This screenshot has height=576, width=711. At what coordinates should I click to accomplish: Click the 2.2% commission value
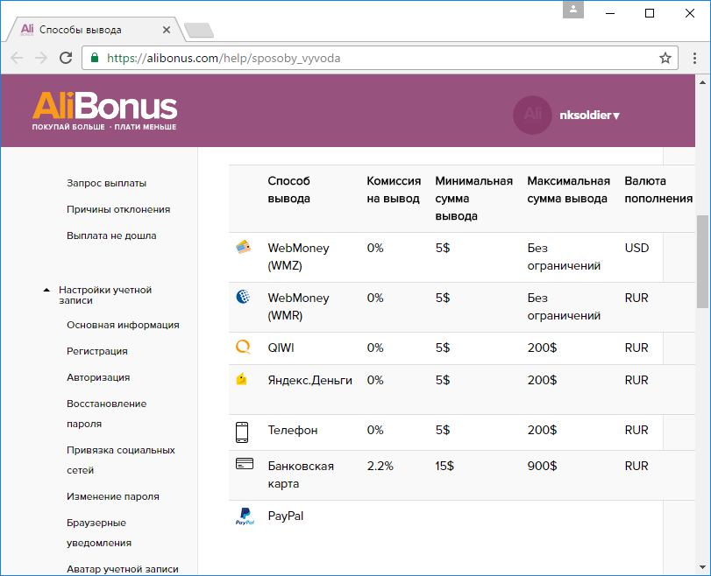coord(380,466)
